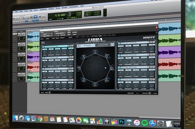Load previous IR file in slot A
This screenshot has width=195, height=129.
45,47
